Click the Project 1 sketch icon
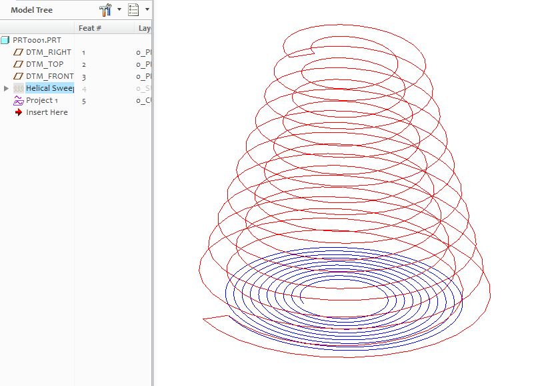534x386 pixels. click(19, 100)
